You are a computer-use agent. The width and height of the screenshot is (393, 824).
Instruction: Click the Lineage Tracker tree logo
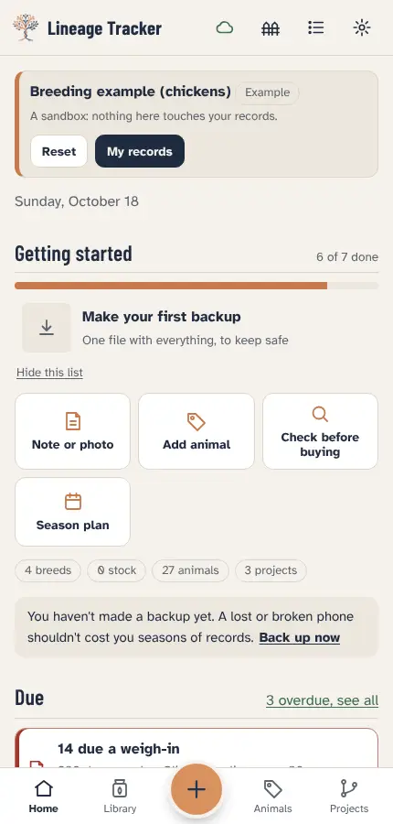[26, 27]
